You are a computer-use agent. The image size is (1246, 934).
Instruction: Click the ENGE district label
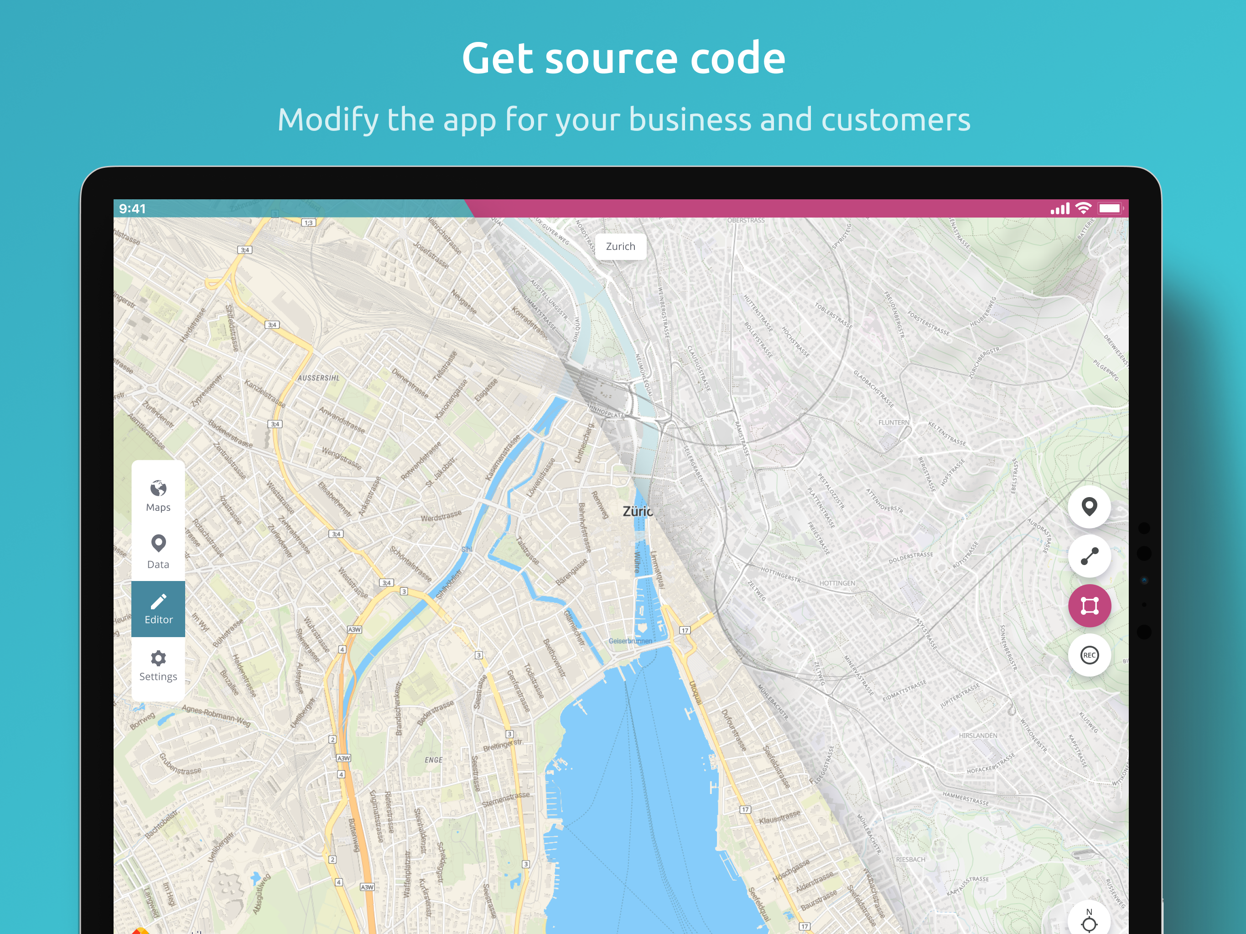coord(433,760)
